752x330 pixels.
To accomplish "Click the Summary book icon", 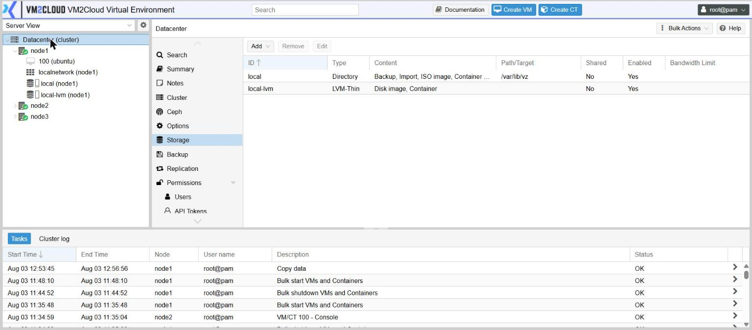I will click(160, 69).
